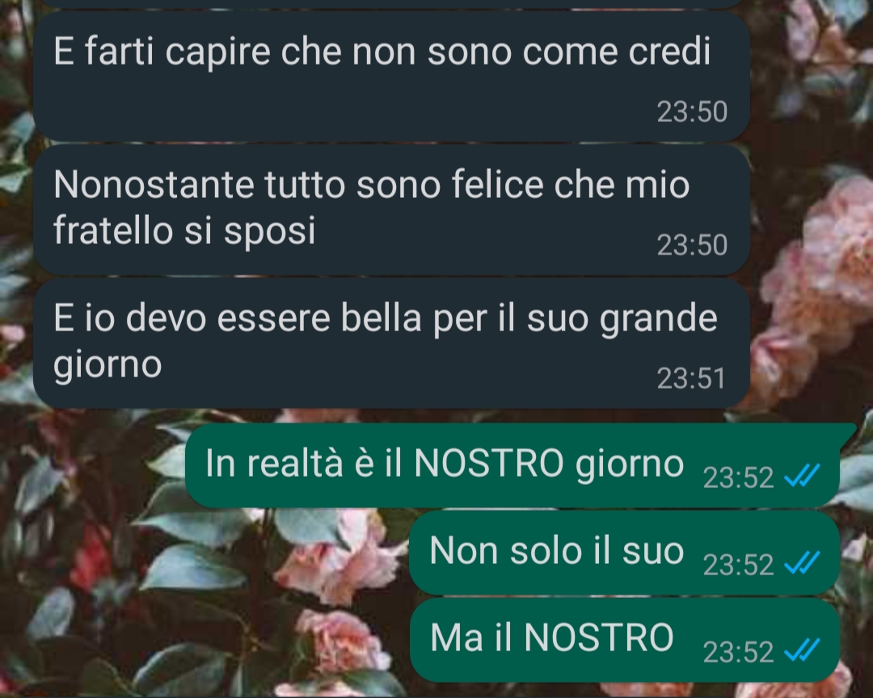Select message 'Nonostante tutto sono felice'
The height and width of the screenshot is (698, 873).
(391, 210)
